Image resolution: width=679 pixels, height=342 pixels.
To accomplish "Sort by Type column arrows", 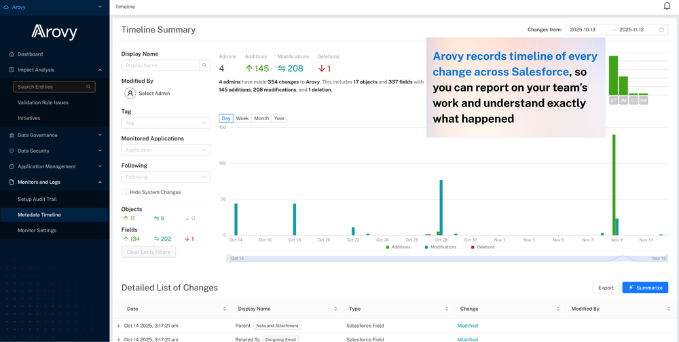I will pyautogui.click(x=447, y=309).
